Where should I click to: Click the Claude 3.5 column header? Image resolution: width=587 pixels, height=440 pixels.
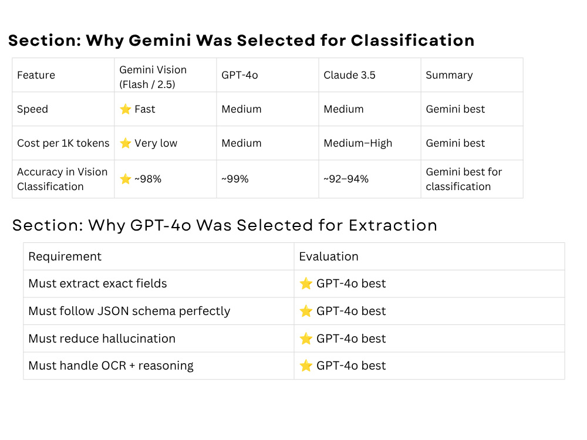370,75
